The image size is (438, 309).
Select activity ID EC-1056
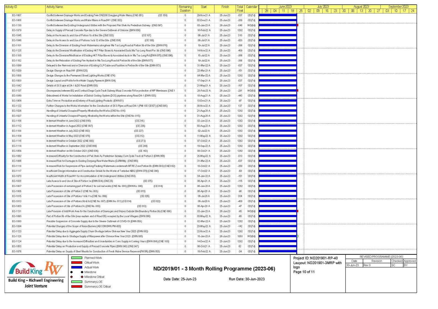point(17,151)
